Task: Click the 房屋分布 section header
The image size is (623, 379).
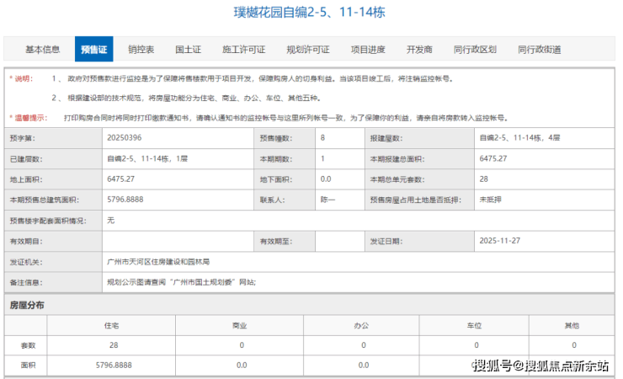Action: 27,304
